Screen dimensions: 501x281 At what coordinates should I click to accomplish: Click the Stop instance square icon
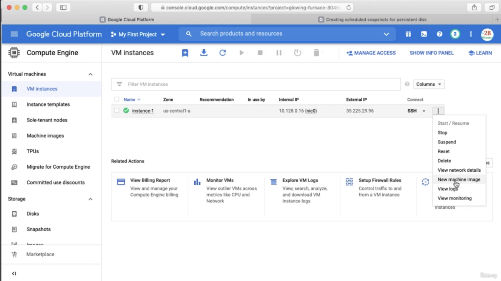click(x=260, y=53)
